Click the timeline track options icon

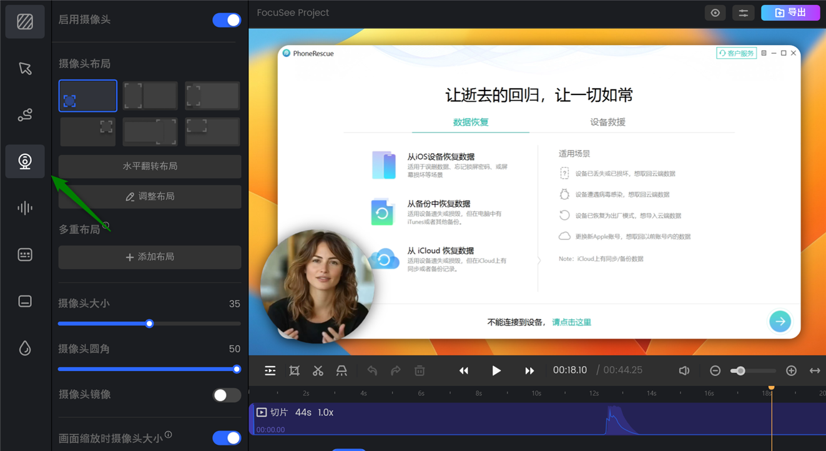tap(270, 370)
